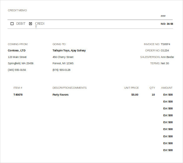Viewport: 183px width, 163px height.
Task: Click item number T45678
Action: tap(18, 95)
